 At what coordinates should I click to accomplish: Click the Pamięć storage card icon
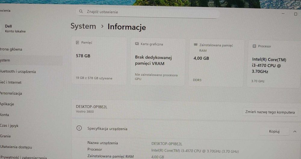(x=77, y=43)
